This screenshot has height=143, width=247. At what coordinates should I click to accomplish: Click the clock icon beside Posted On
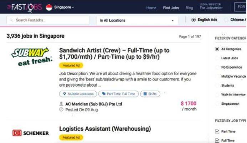tap(61, 110)
